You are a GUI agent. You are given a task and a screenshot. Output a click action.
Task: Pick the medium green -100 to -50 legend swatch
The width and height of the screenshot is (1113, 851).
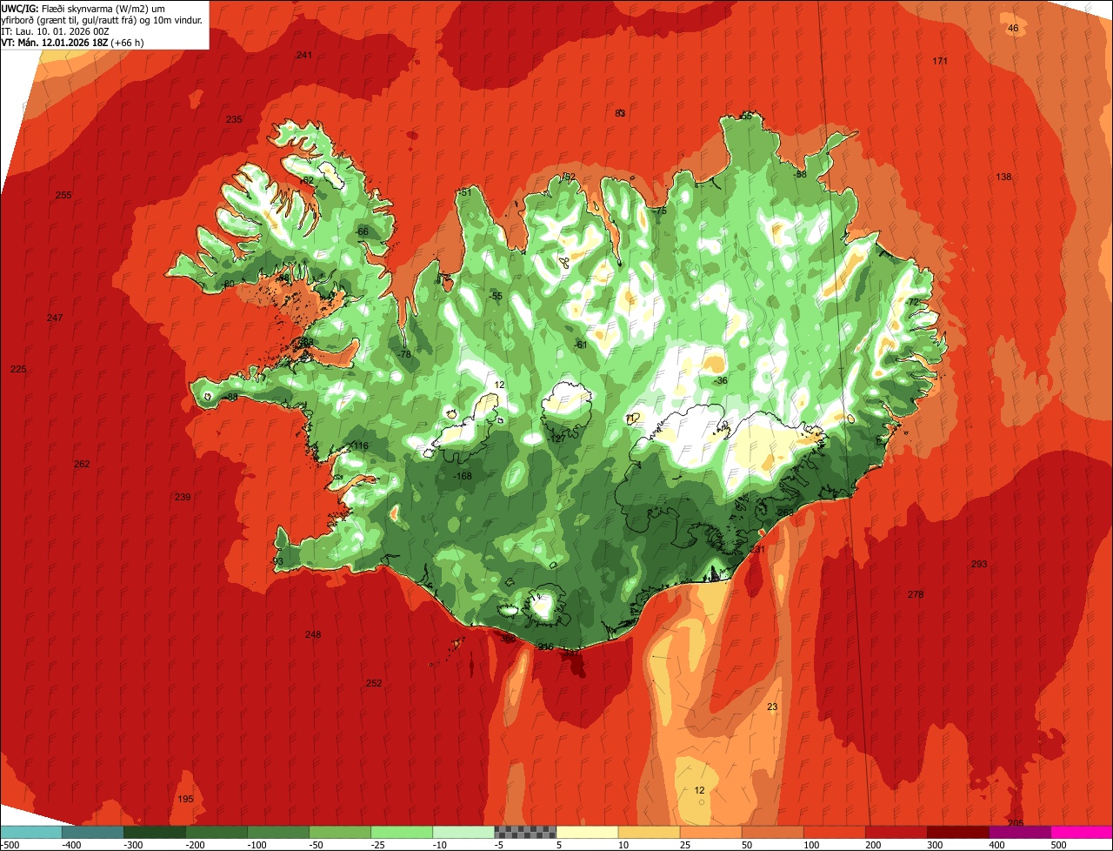(278, 832)
